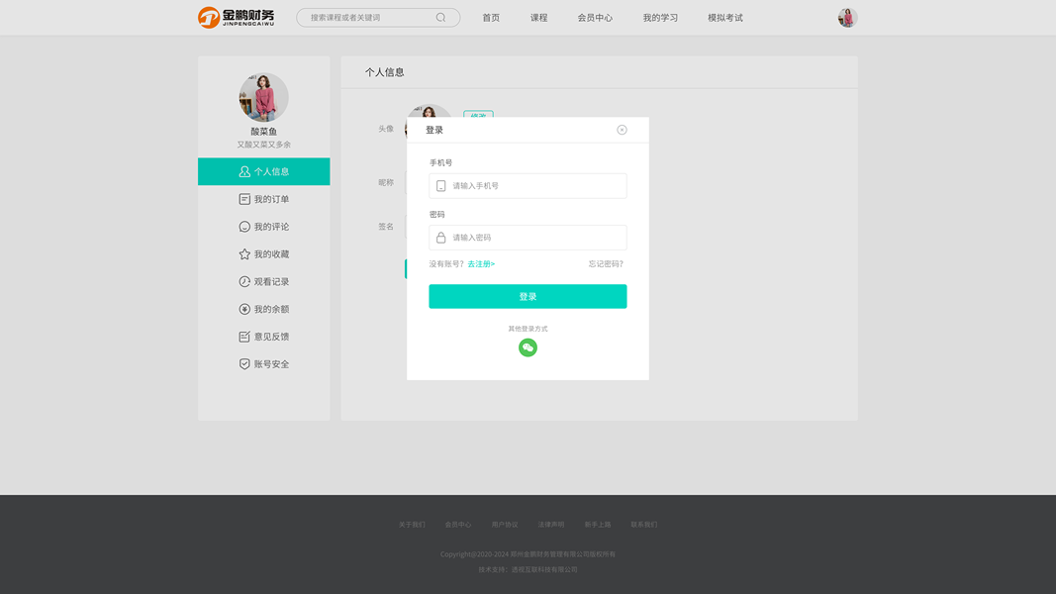Click the 个人信息 page heading
Image resolution: width=1056 pixels, height=594 pixels.
385,72
